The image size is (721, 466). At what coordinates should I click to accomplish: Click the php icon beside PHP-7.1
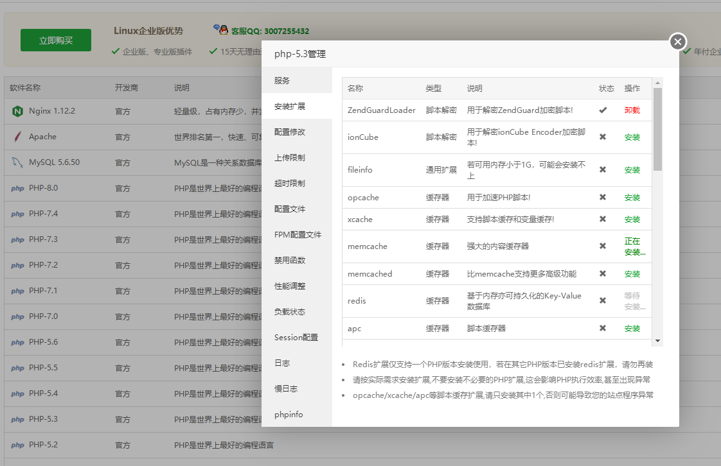pos(17,291)
